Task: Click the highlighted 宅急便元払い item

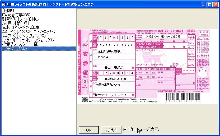Action: [x=39, y=49]
